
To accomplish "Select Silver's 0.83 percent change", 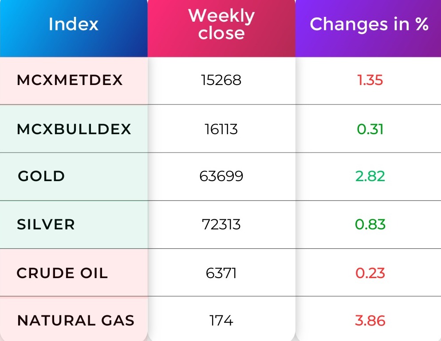I will click(370, 225).
